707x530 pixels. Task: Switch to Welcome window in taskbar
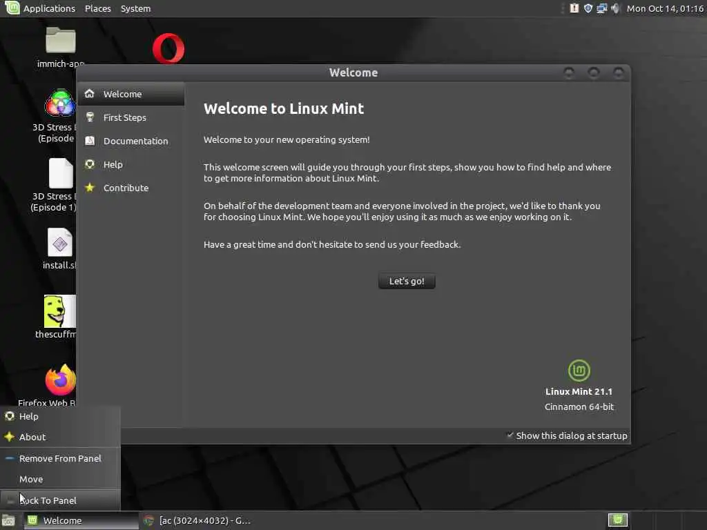(81, 520)
